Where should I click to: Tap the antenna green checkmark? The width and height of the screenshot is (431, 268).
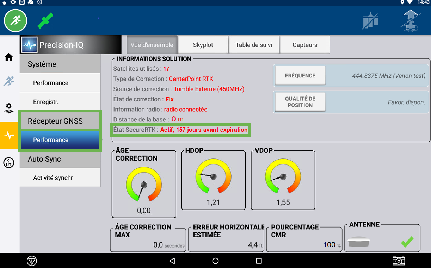coord(407,242)
